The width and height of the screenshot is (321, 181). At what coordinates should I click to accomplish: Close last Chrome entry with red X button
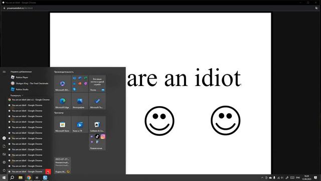click(48, 171)
